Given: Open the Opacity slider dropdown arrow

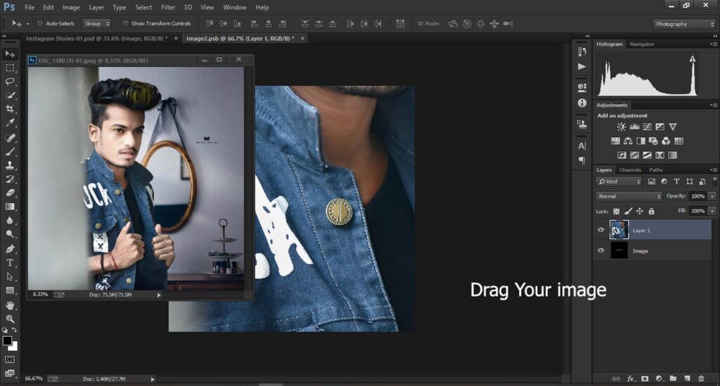Looking at the screenshot, I should [712, 196].
